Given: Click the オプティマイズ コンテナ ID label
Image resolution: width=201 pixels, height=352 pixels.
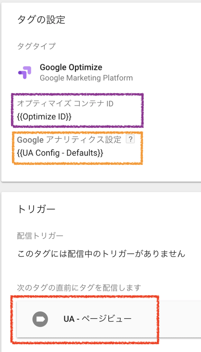Looking at the screenshot, I should pos(65,104).
